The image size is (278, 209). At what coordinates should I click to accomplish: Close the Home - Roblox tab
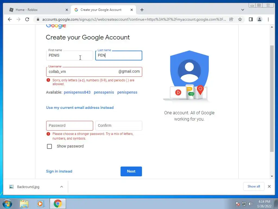click(67, 10)
